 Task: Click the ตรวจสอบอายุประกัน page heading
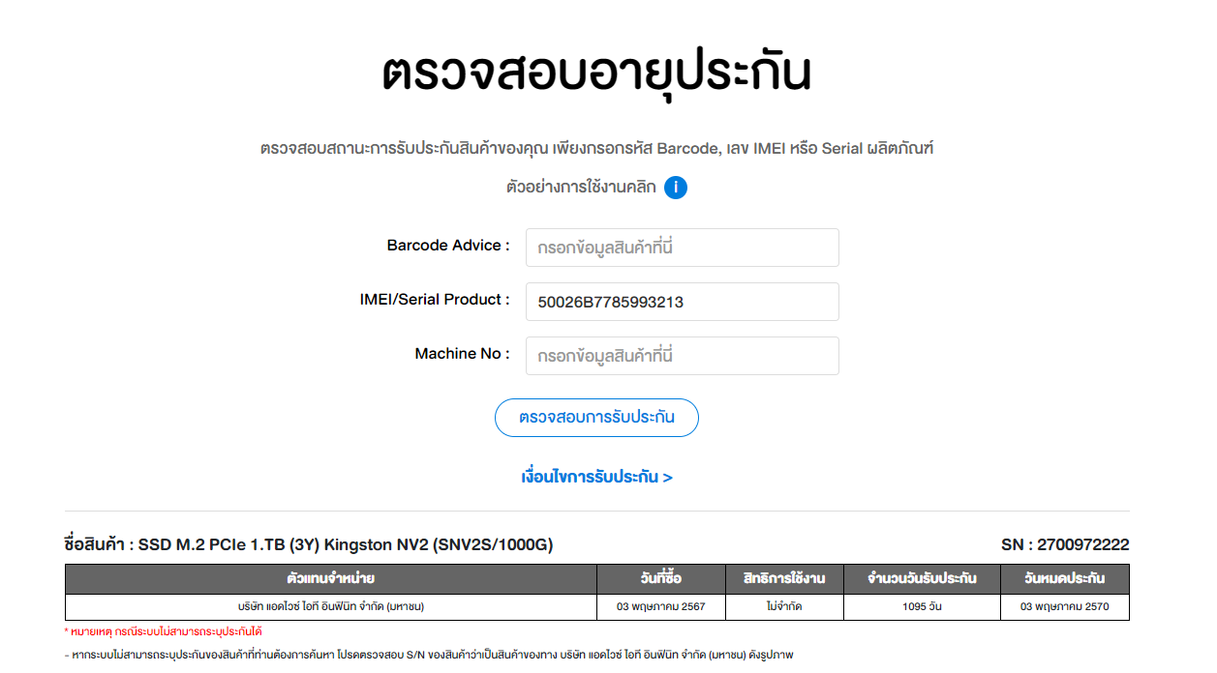596,73
